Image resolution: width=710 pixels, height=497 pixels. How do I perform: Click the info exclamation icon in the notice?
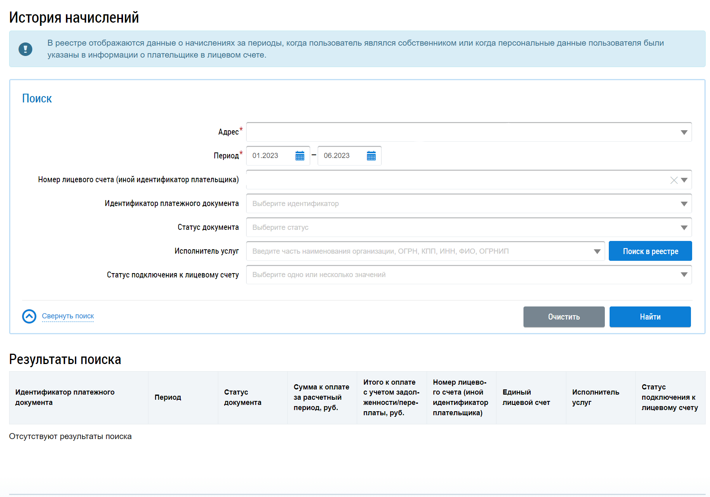click(25, 49)
